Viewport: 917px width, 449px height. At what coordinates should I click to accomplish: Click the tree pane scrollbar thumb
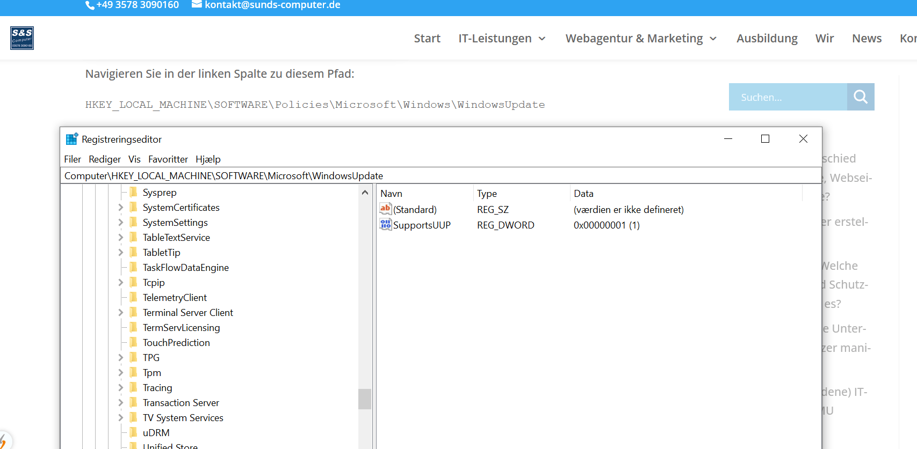point(365,399)
